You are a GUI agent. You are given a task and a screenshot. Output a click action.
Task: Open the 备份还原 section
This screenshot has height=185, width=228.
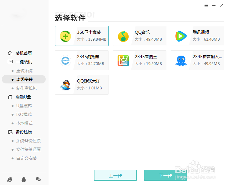click(x=24, y=132)
